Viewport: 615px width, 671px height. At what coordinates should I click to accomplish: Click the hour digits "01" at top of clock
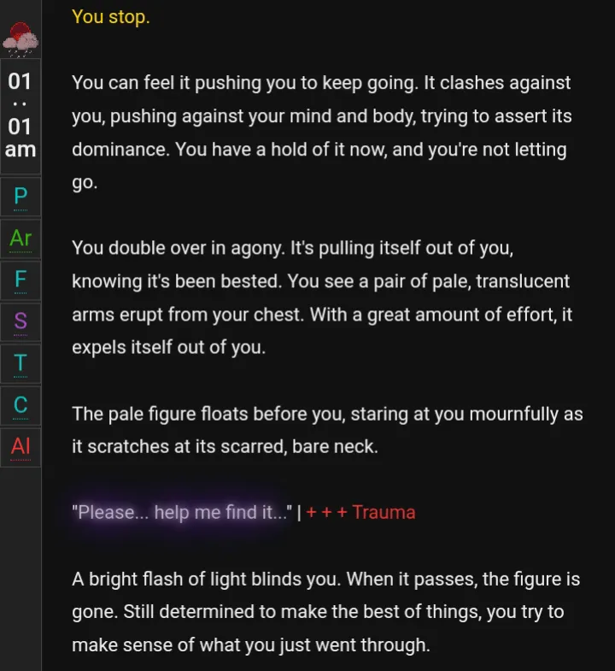click(x=20, y=82)
